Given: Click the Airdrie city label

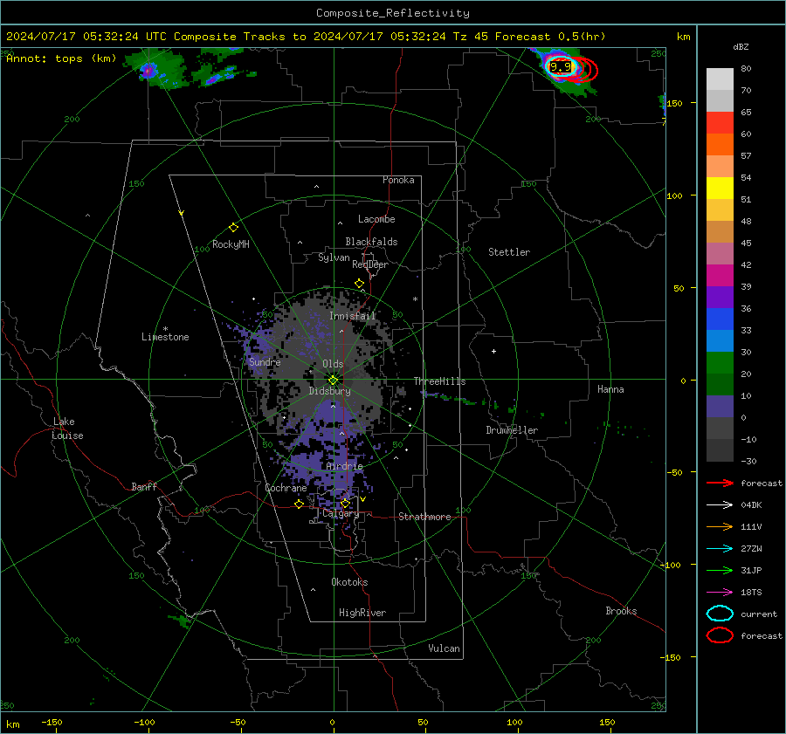Looking at the screenshot, I should pos(344,466).
